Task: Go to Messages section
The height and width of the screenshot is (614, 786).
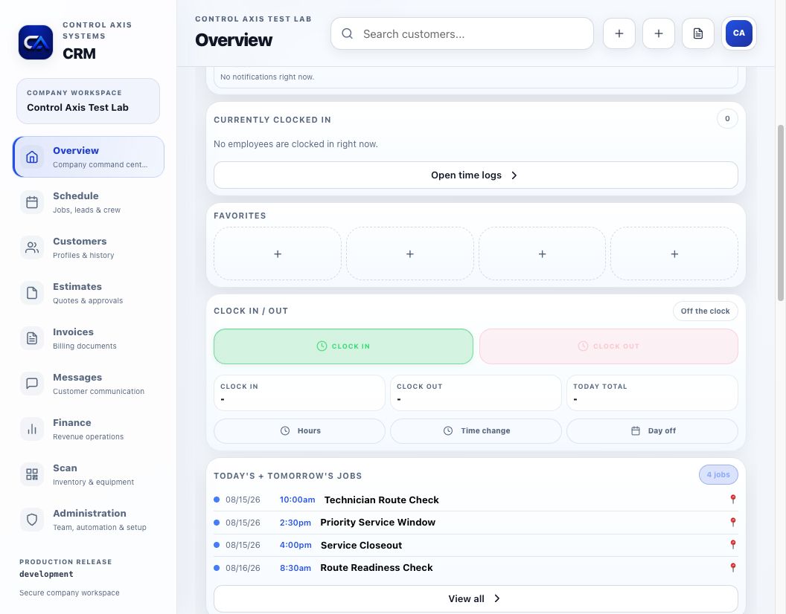Action: coord(89,384)
